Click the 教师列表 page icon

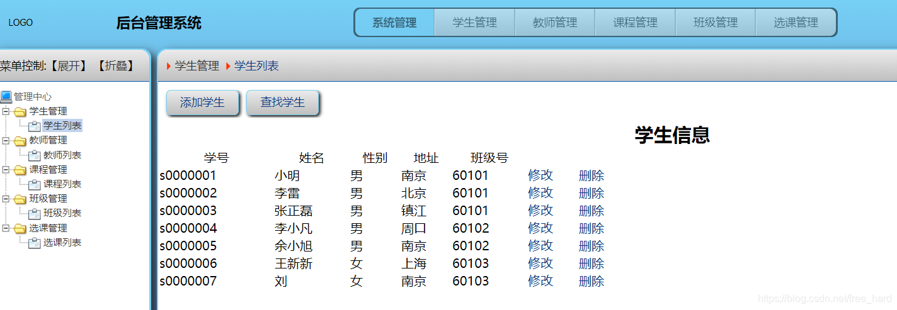[x=35, y=155]
